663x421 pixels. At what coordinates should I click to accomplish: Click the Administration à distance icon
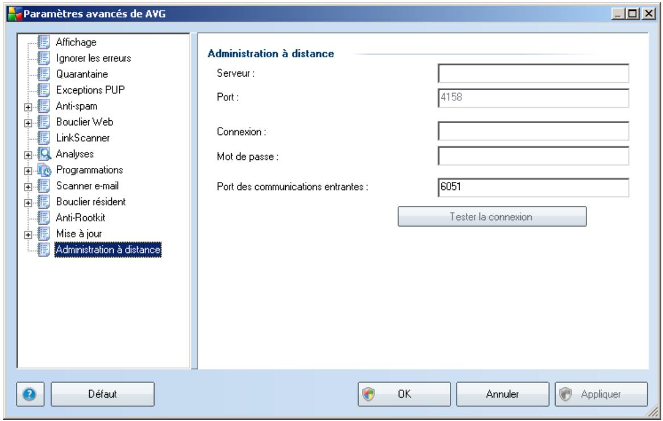[x=43, y=250]
